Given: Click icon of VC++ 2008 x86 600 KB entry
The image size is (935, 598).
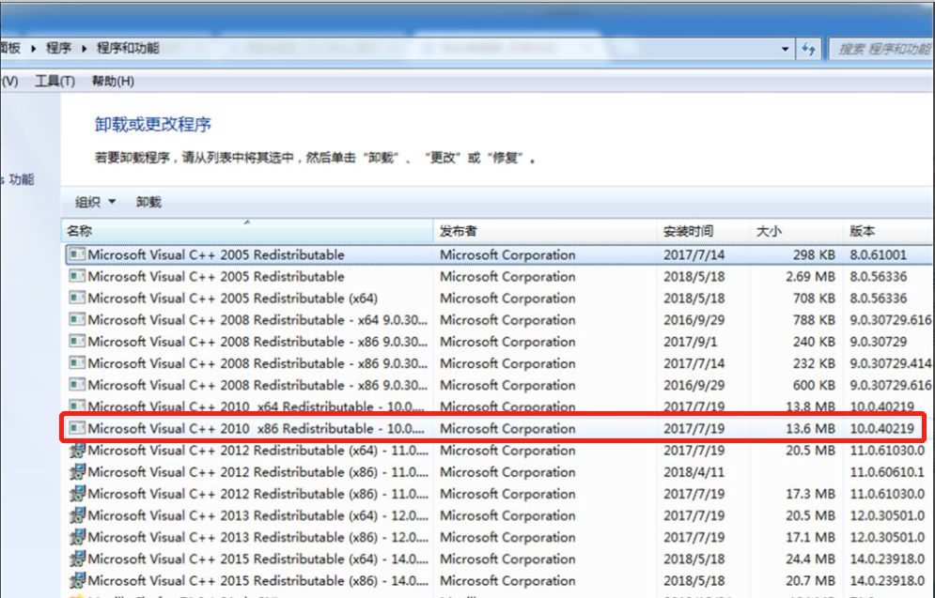Looking at the screenshot, I should [x=76, y=385].
